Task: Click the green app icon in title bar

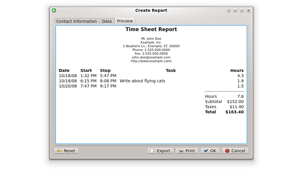Action: pos(54,10)
